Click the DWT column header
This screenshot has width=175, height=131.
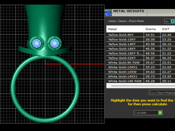pyautogui.click(x=168, y=29)
